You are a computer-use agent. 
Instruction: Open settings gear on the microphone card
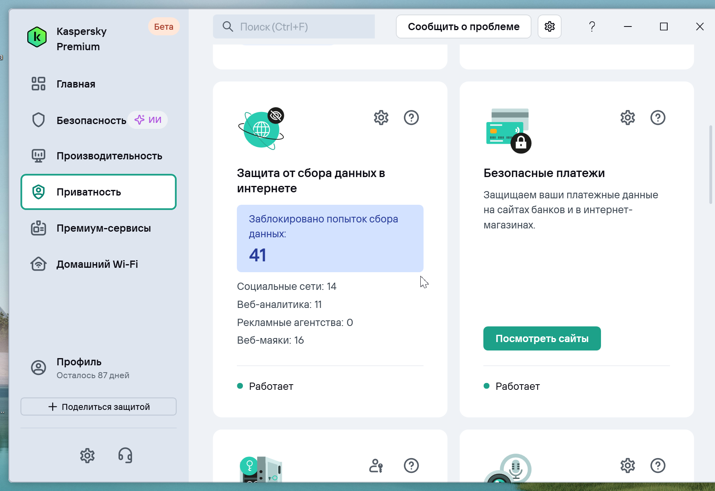coord(627,466)
